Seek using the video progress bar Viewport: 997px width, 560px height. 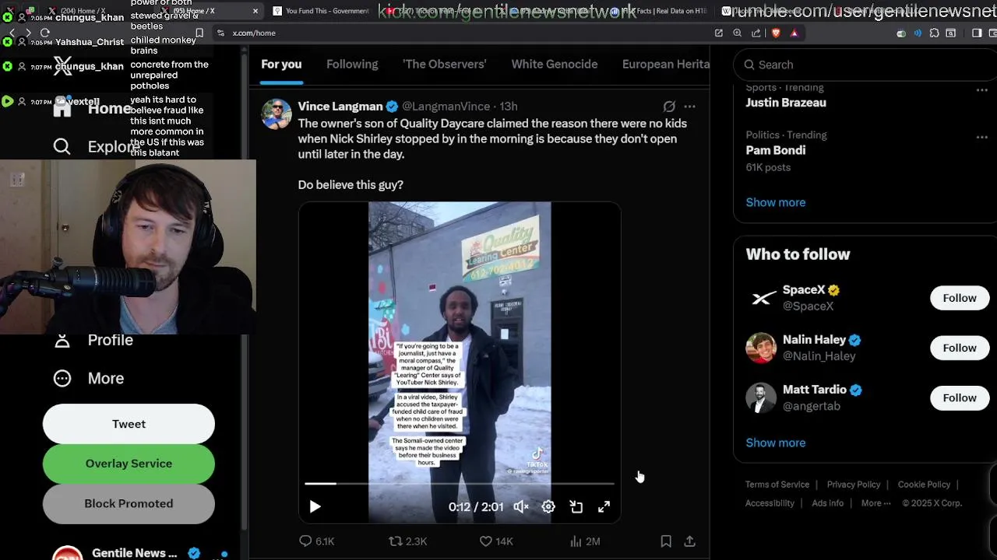click(x=460, y=484)
